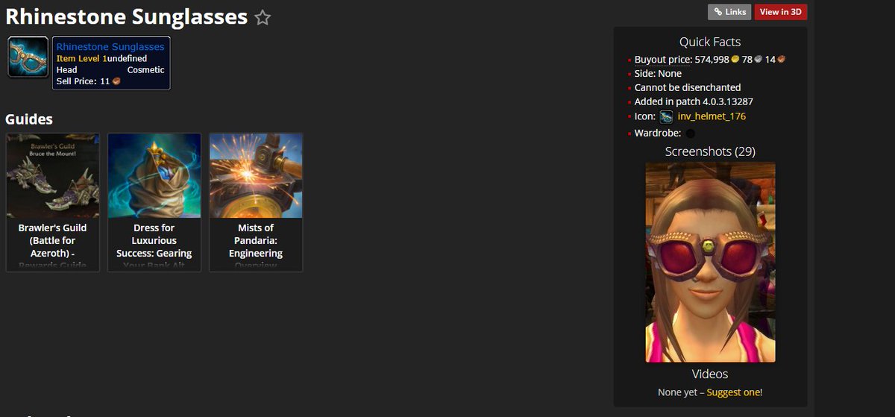Open the Brawler's Guild guide thumbnail
The height and width of the screenshot is (417, 895).
53,175
